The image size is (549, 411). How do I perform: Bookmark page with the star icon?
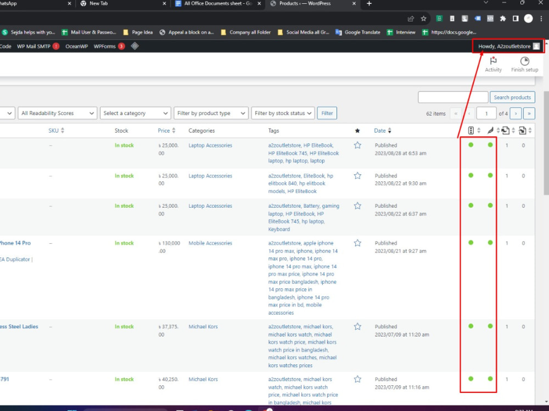[424, 19]
